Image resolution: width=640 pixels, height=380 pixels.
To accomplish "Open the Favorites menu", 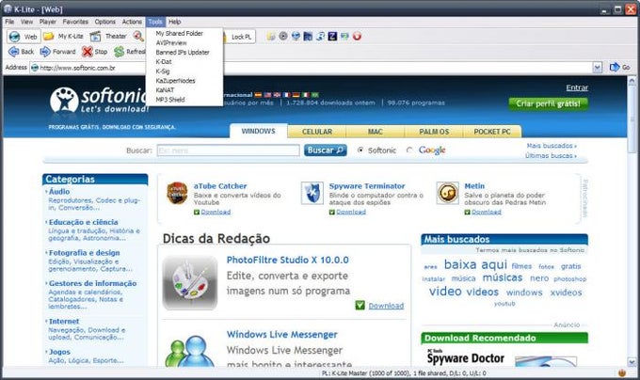I will pyautogui.click(x=75, y=22).
